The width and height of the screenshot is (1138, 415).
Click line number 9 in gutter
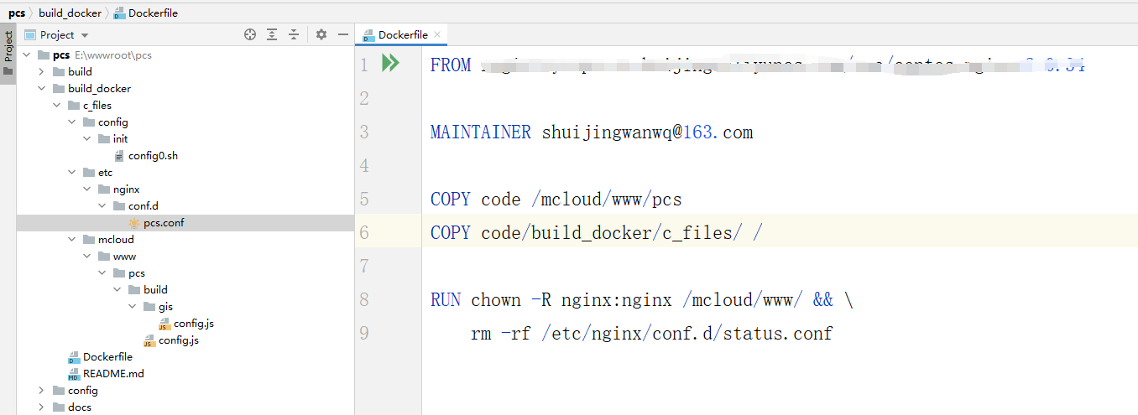pos(364,334)
